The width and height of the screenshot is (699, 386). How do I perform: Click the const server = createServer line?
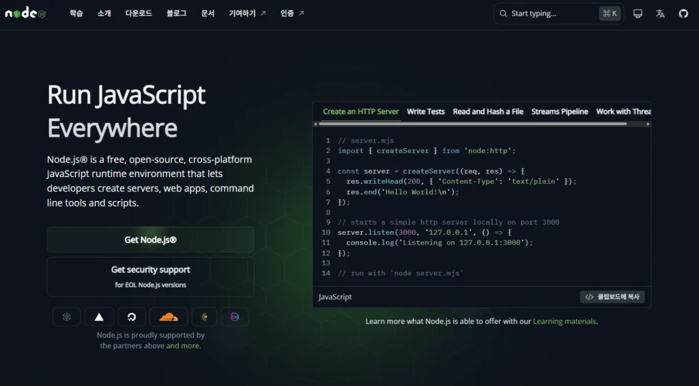[431, 171]
